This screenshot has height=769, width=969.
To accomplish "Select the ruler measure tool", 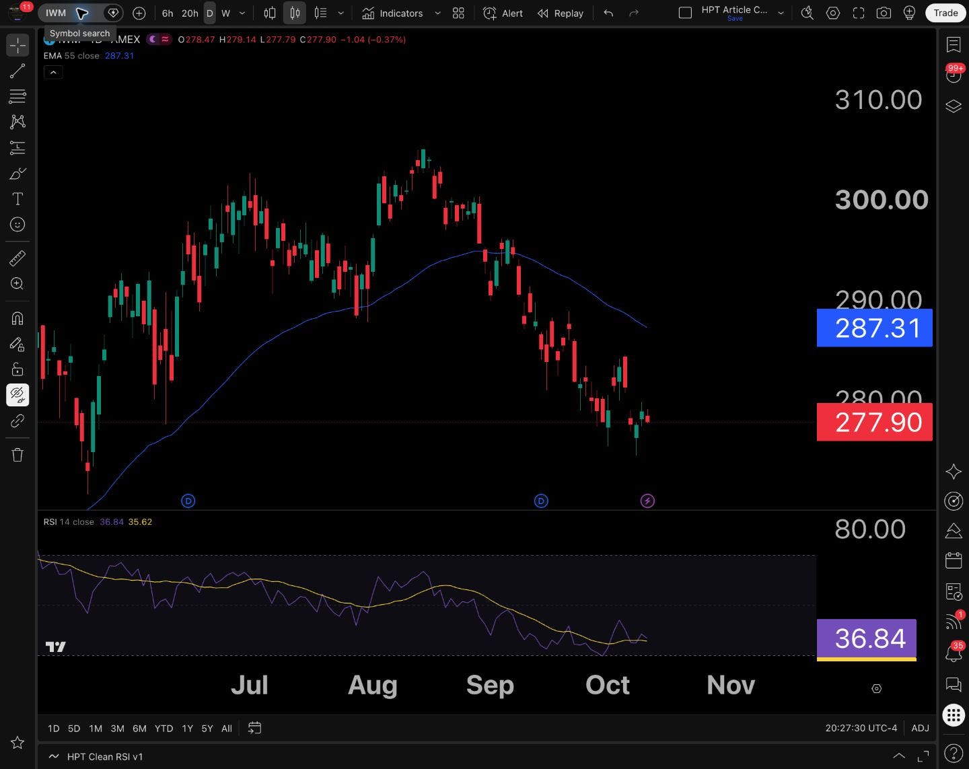I will 17,258.
